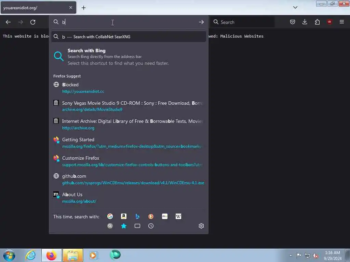The image size is (350, 262).
Task: Click the archive.org/details/MovieStudio9 URL text
Action: 92,110
